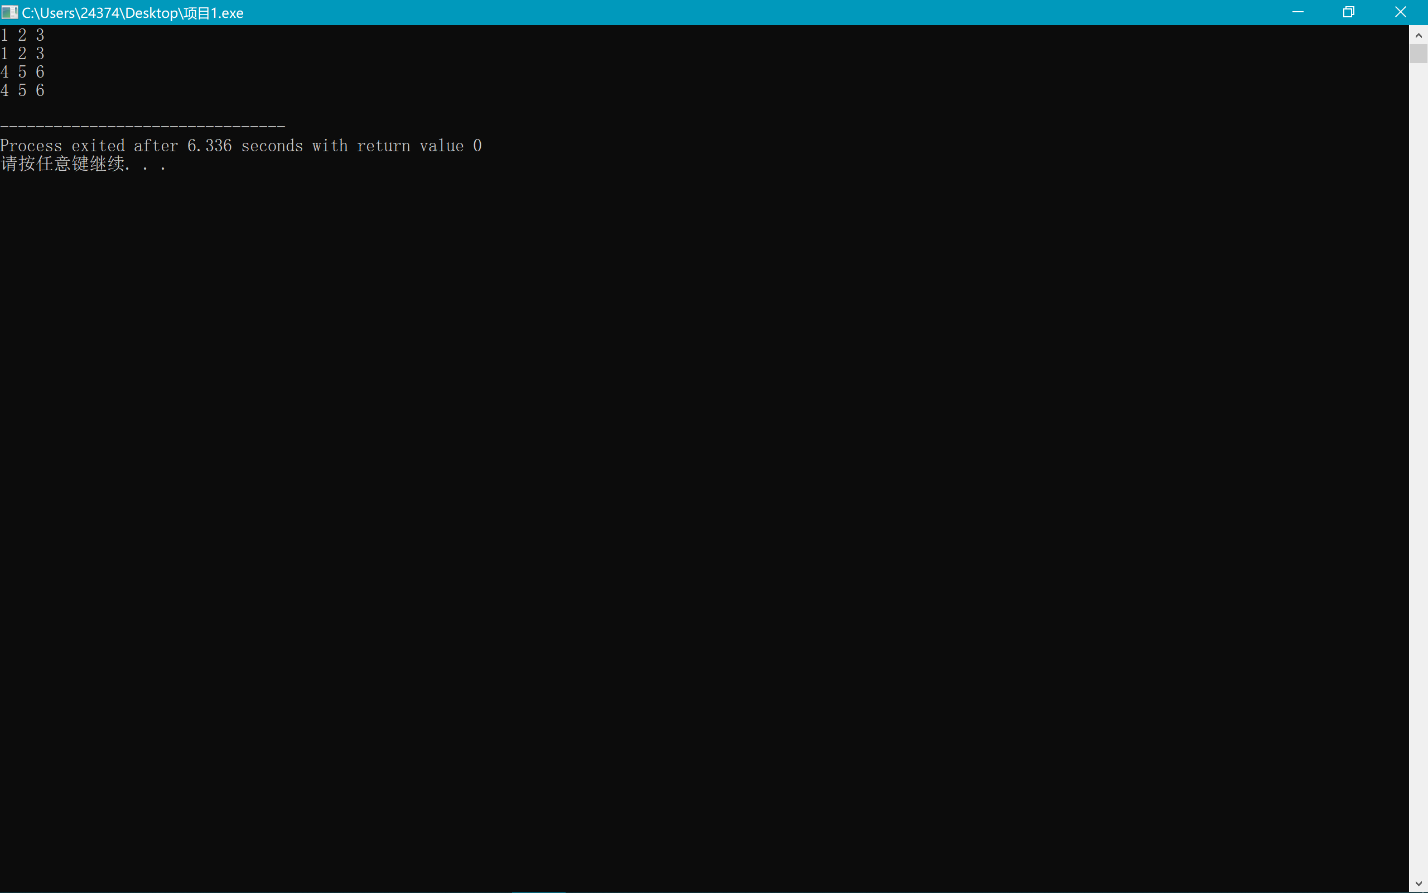The width and height of the screenshot is (1428, 893).
Task: Click the "return value 0" text
Action: (x=419, y=146)
